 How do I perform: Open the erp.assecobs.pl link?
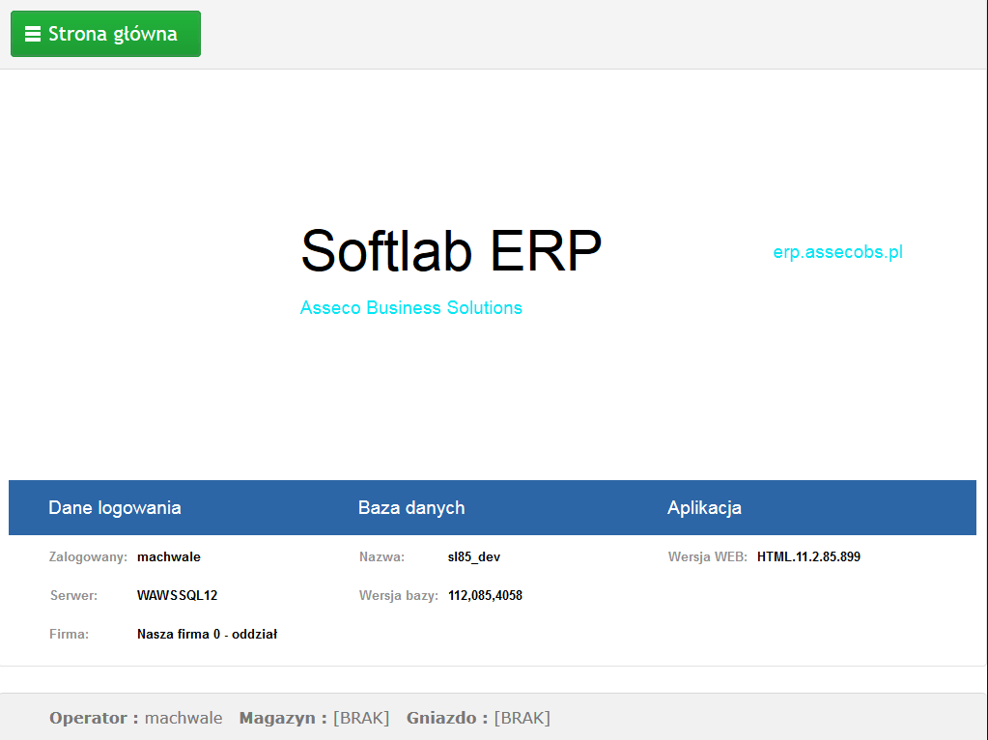pyautogui.click(x=837, y=252)
